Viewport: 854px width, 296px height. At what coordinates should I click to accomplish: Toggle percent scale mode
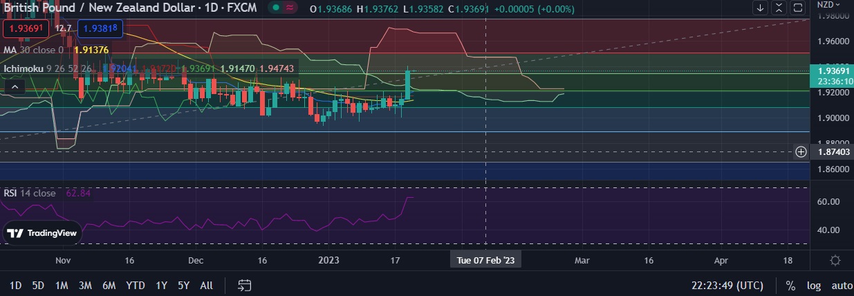790,286
